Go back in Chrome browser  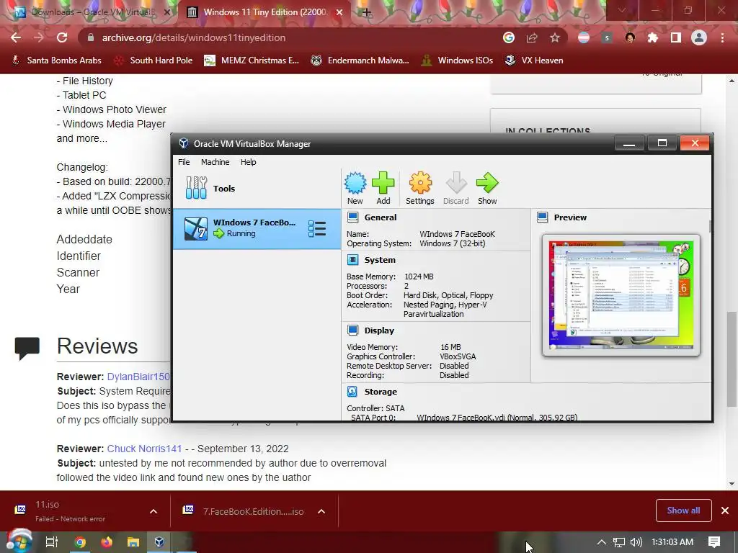click(x=16, y=37)
